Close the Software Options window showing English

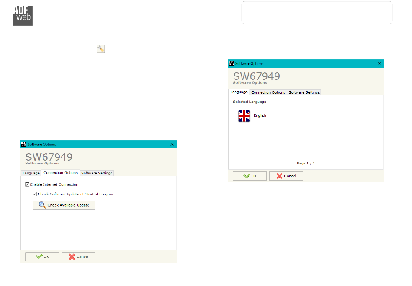[x=379, y=63]
